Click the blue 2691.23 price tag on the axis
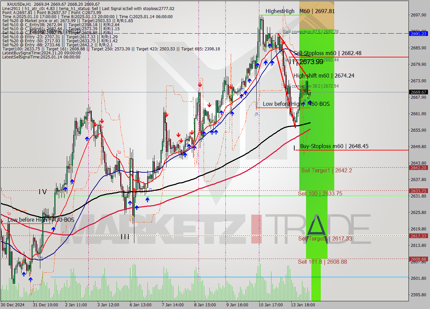 tap(418, 34)
